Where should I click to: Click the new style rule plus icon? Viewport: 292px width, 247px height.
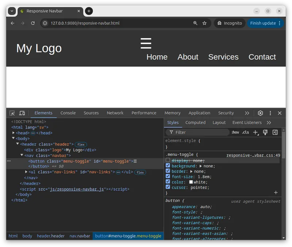click(x=255, y=132)
